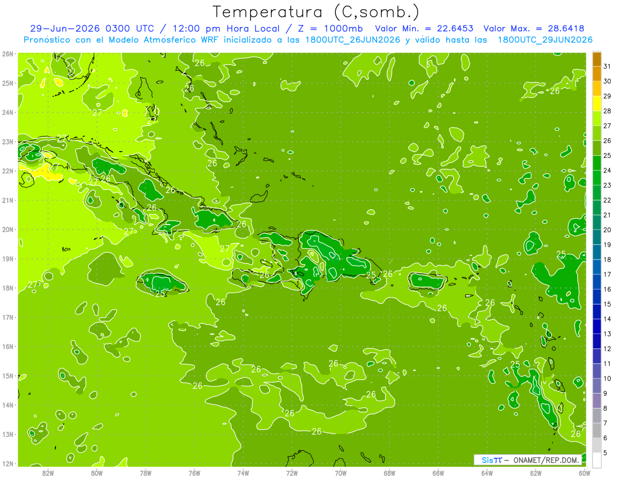This screenshot has width=621, height=480.
Task: Click the '26N' latitude label
Action: [x=8, y=54]
